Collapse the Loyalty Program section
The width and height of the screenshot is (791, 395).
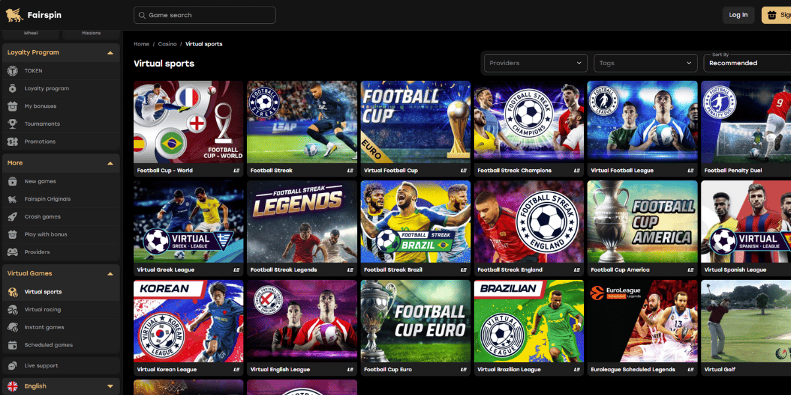click(x=110, y=53)
